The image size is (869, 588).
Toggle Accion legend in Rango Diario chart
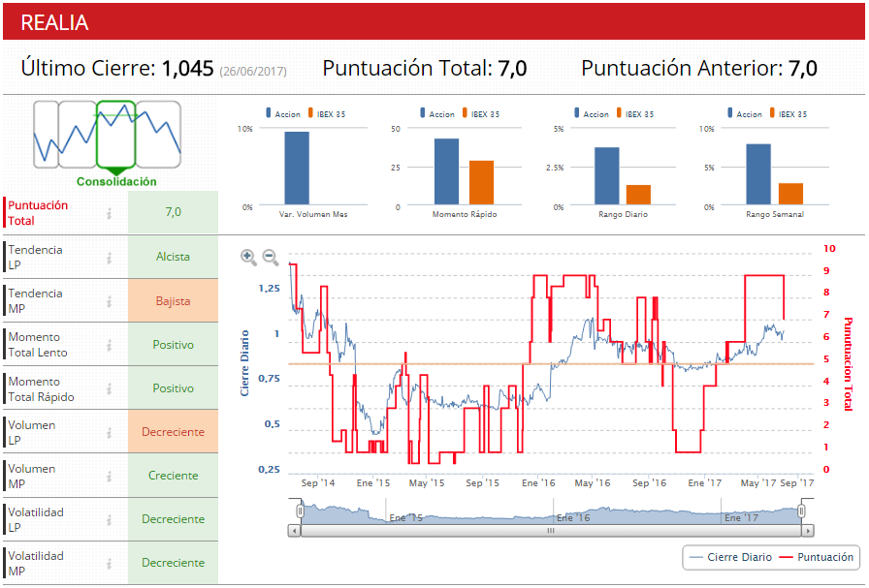[591, 113]
